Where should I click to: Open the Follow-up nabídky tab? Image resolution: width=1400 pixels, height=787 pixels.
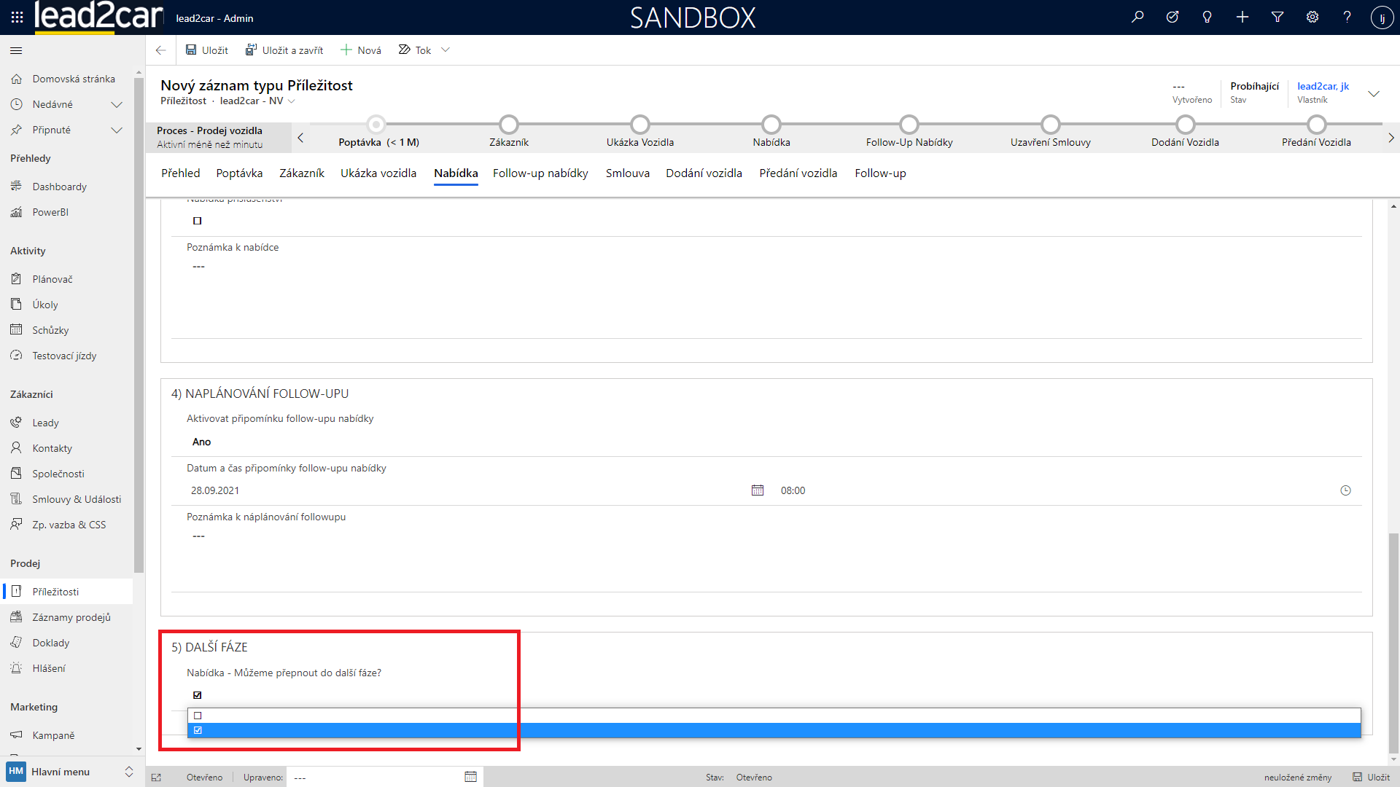540,173
